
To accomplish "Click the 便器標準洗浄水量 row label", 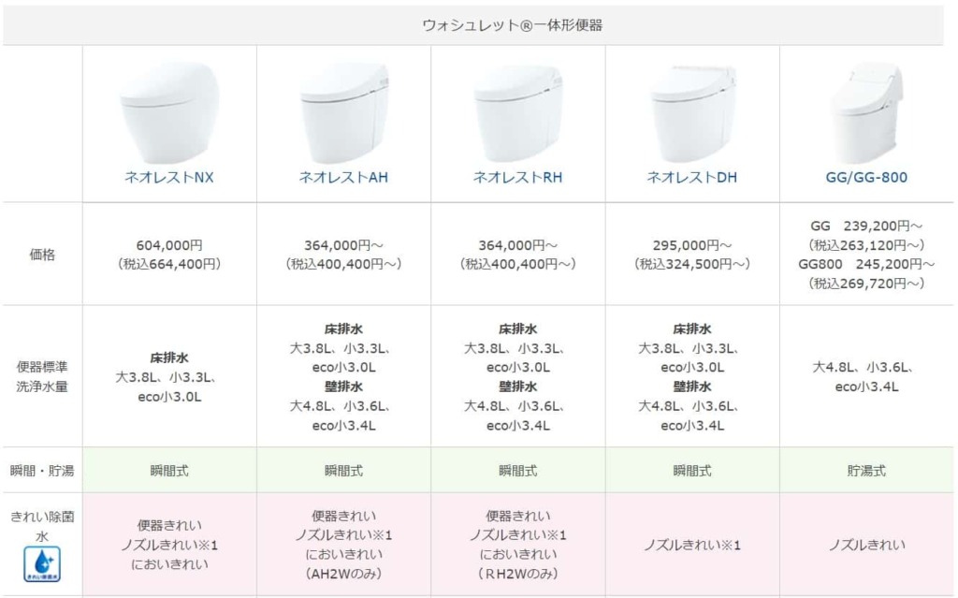I will tap(42, 375).
